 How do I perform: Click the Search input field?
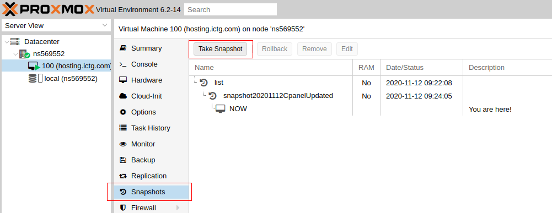point(231,9)
